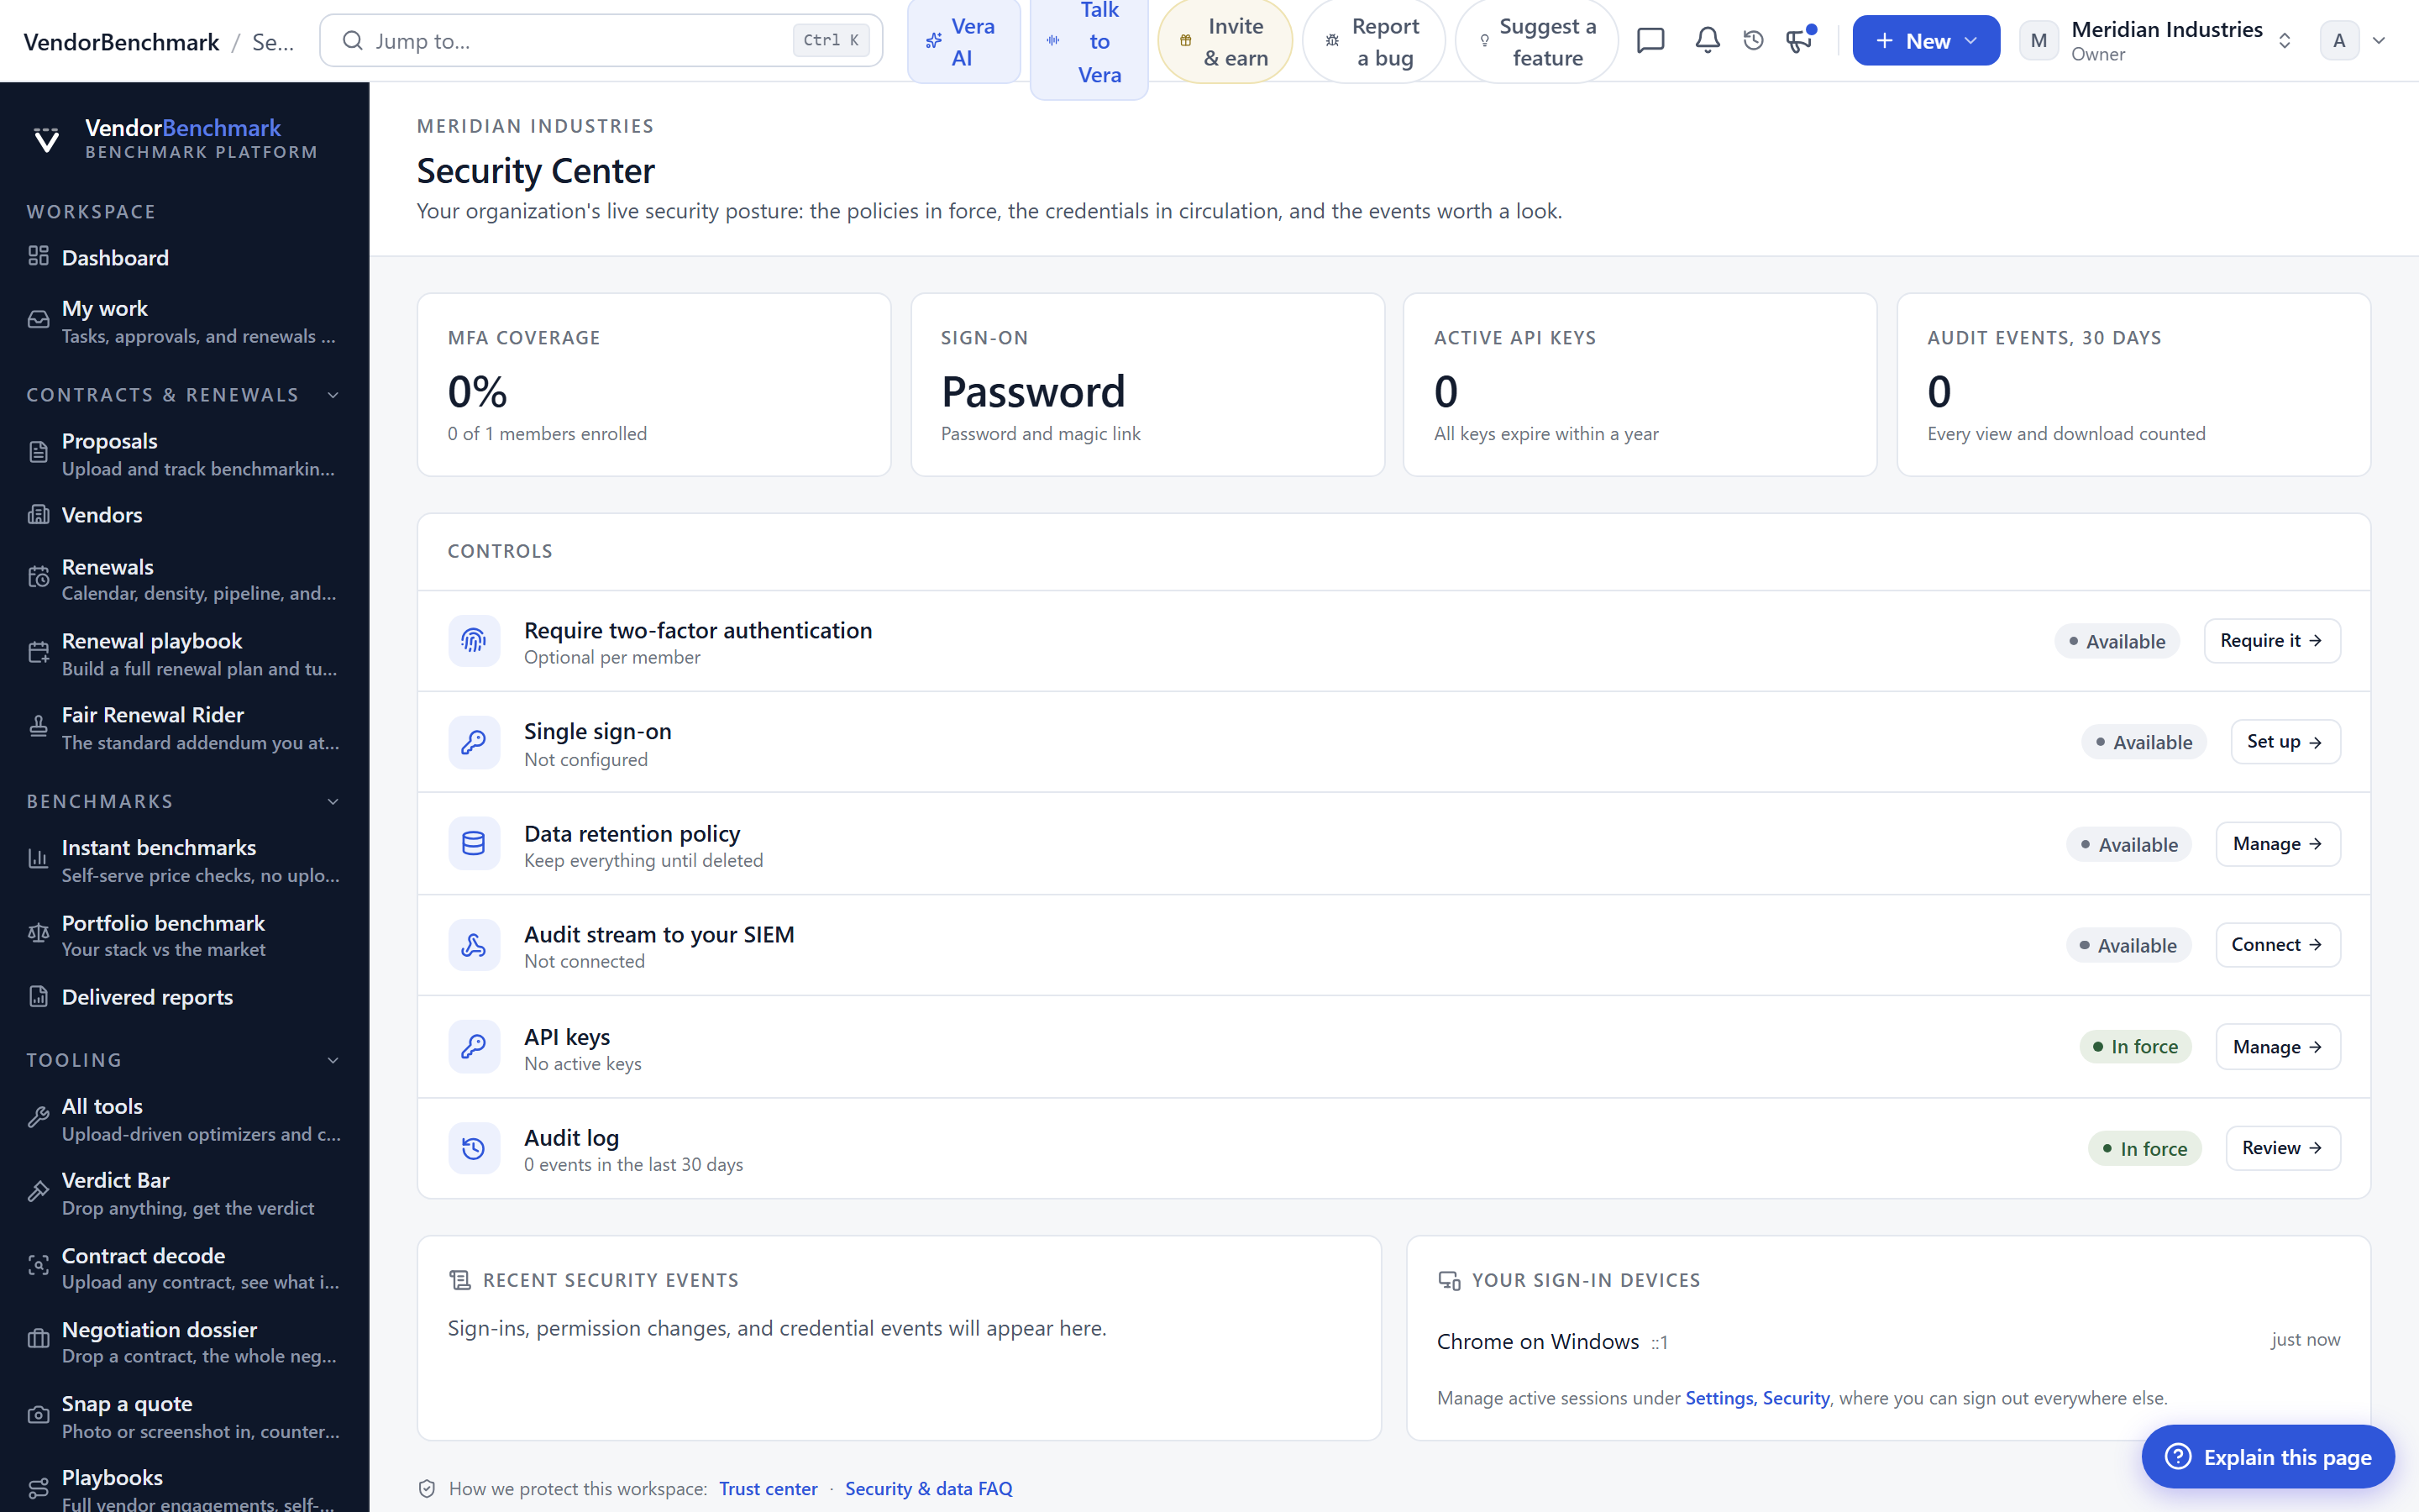Click the key icon beside API keys
This screenshot has height=1512, width=2419.
click(x=474, y=1047)
